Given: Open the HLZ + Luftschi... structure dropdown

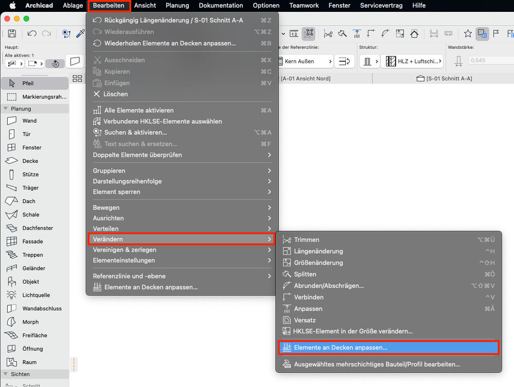Looking at the screenshot, I should point(412,61).
